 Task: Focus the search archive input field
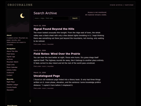pyautogui.click(x=51, y=18)
